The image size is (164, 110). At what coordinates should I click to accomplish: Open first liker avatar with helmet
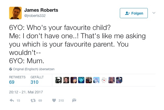tap(58, 80)
